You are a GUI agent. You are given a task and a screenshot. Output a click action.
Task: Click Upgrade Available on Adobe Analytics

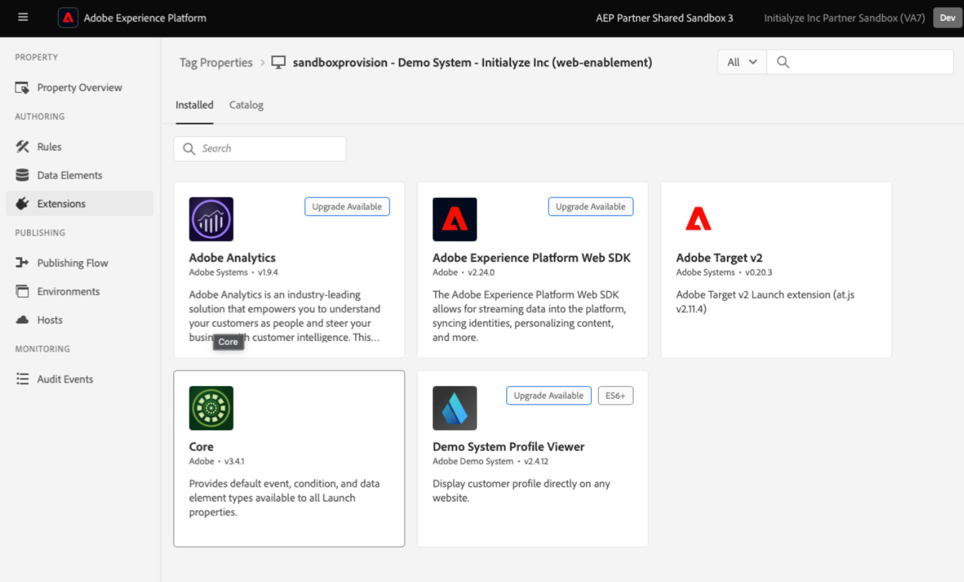coord(347,207)
